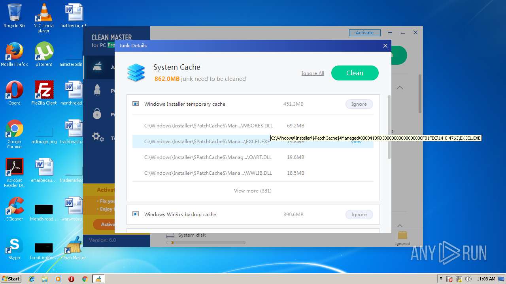Collapse the section chevron above Ignored folder
This screenshot has height=284, width=506.
[400, 225]
